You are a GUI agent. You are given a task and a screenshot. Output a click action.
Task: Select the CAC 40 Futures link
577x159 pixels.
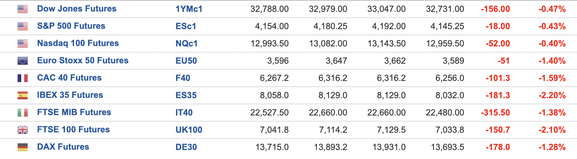point(69,78)
